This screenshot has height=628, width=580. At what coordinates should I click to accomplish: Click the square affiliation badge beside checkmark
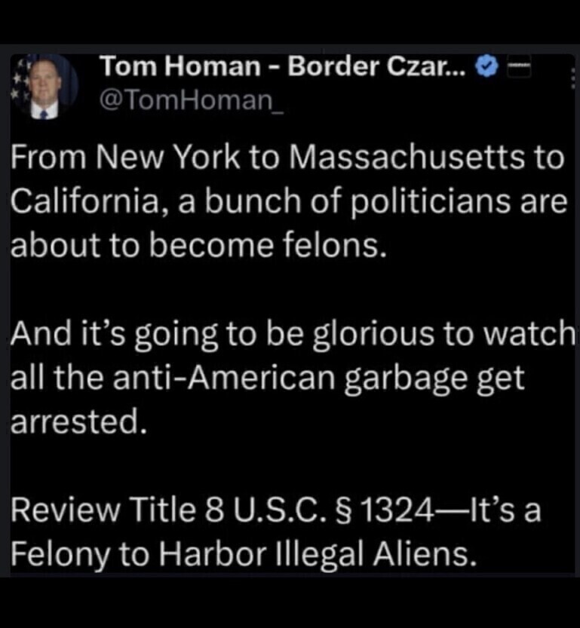point(519,67)
